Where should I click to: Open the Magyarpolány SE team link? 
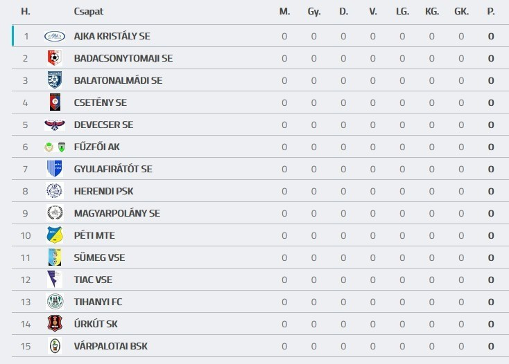(117, 213)
